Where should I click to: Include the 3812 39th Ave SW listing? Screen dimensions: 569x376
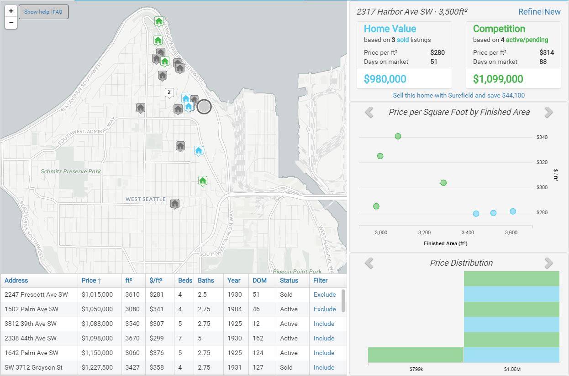tap(324, 324)
